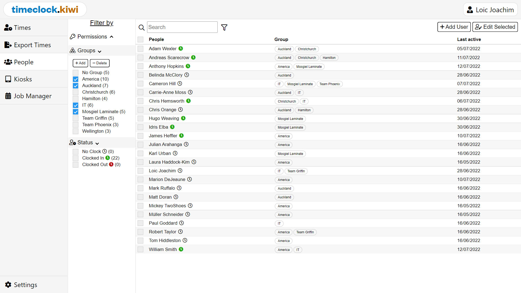Click the Settings gear icon
Viewport: 521px width, 293px height.
tap(8, 285)
